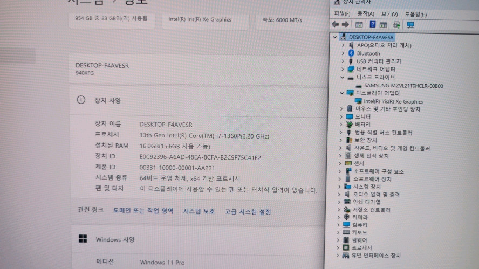The width and height of the screenshot is (479, 269).
Task: Click the 키보드 keyboard category icon
Action: click(346, 232)
